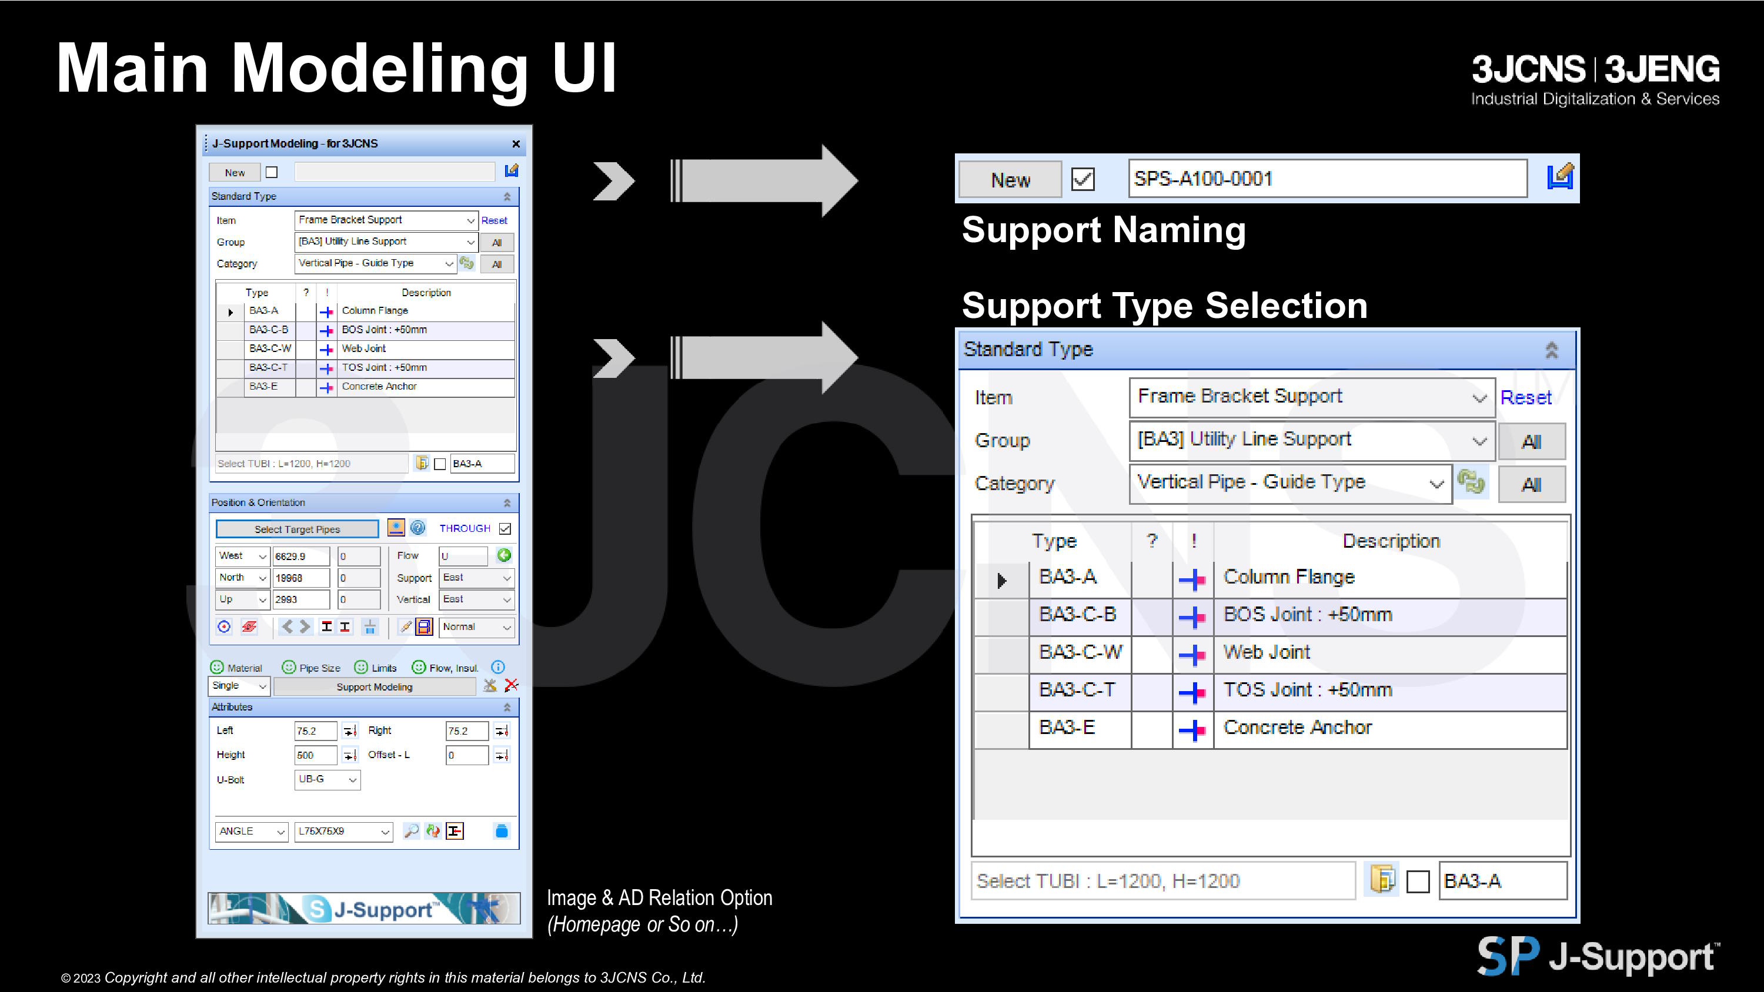Click the tools icon beside Support Modeling
Image resolution: width=1764 pixels, height=992 pixels.
pyautogui.click(x=490, y=685)
